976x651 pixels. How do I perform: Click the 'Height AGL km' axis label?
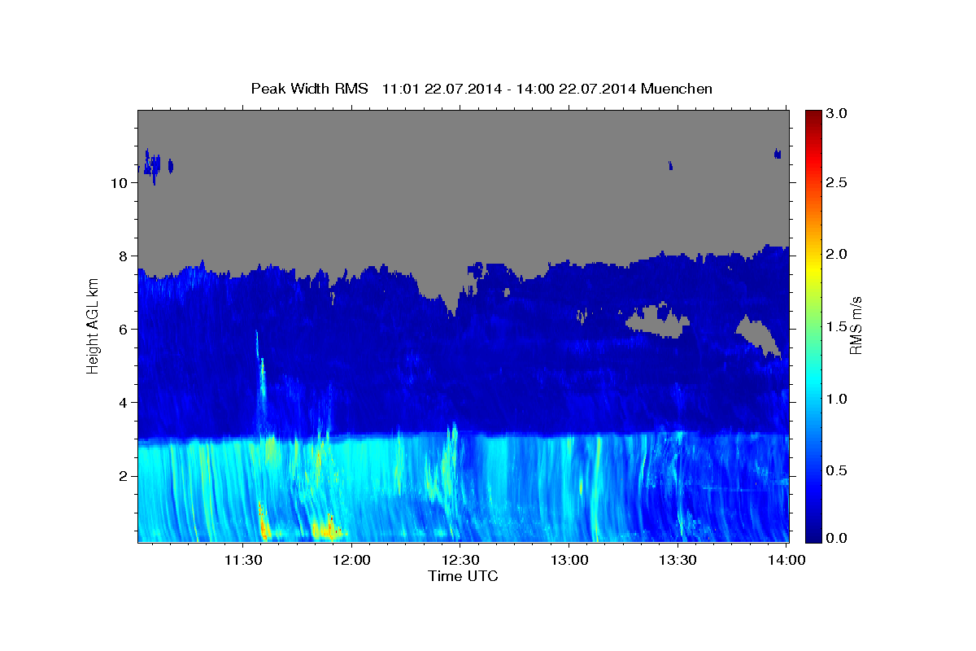(x=93, y=325)
